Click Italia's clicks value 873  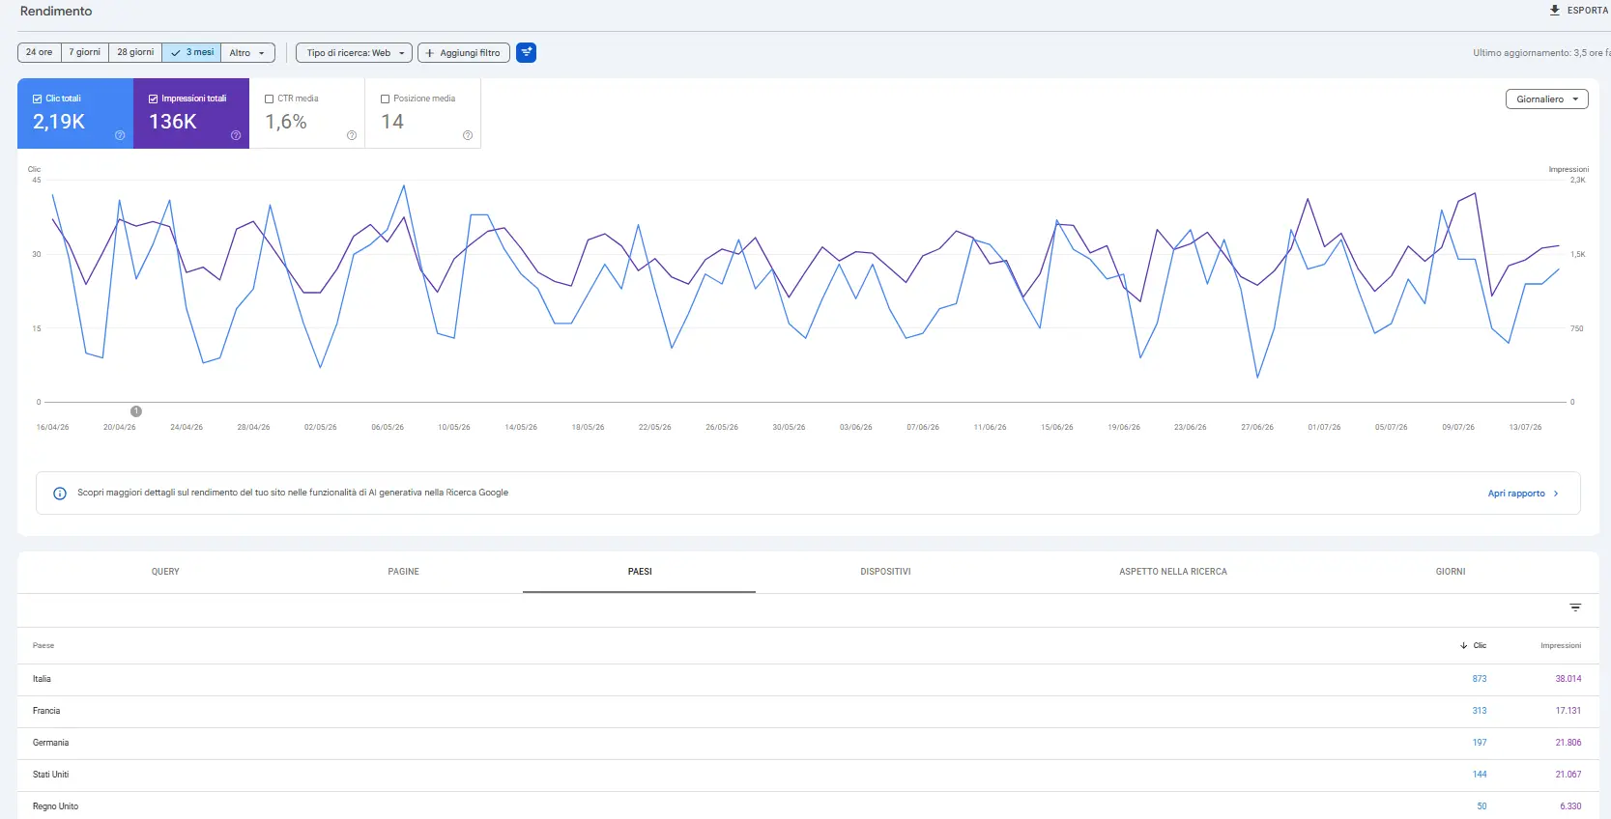click(1480, 679)
